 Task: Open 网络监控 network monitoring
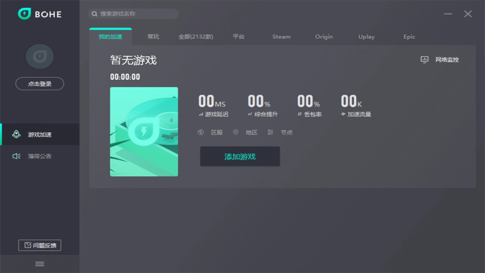coord(440,59)
